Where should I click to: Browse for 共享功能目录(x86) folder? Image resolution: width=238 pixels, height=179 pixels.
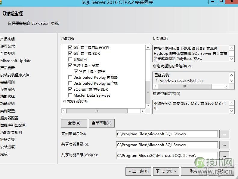click(x=224, y=155)
